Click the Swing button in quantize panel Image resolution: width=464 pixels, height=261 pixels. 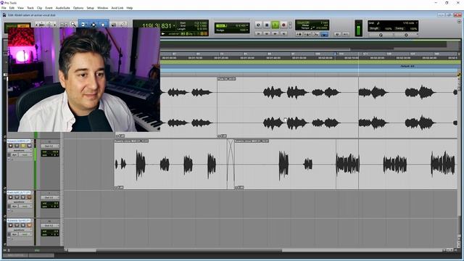(x=399, y=28)
